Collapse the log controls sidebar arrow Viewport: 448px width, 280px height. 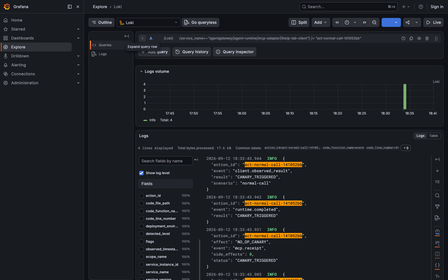(437, 159)
